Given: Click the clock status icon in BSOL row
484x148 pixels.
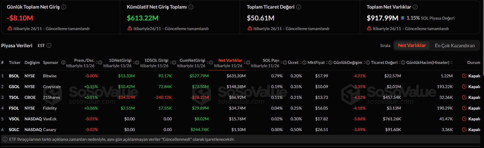Looking at the screenshot, I should pyautogui.click(x=464, y=76).
